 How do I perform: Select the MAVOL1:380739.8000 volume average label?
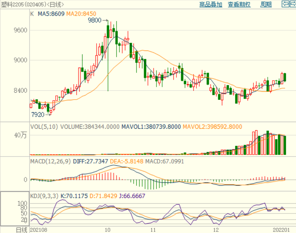pos(151,127)
